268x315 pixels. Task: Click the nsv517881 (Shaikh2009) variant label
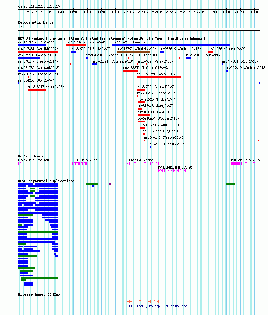coord(38,49)
